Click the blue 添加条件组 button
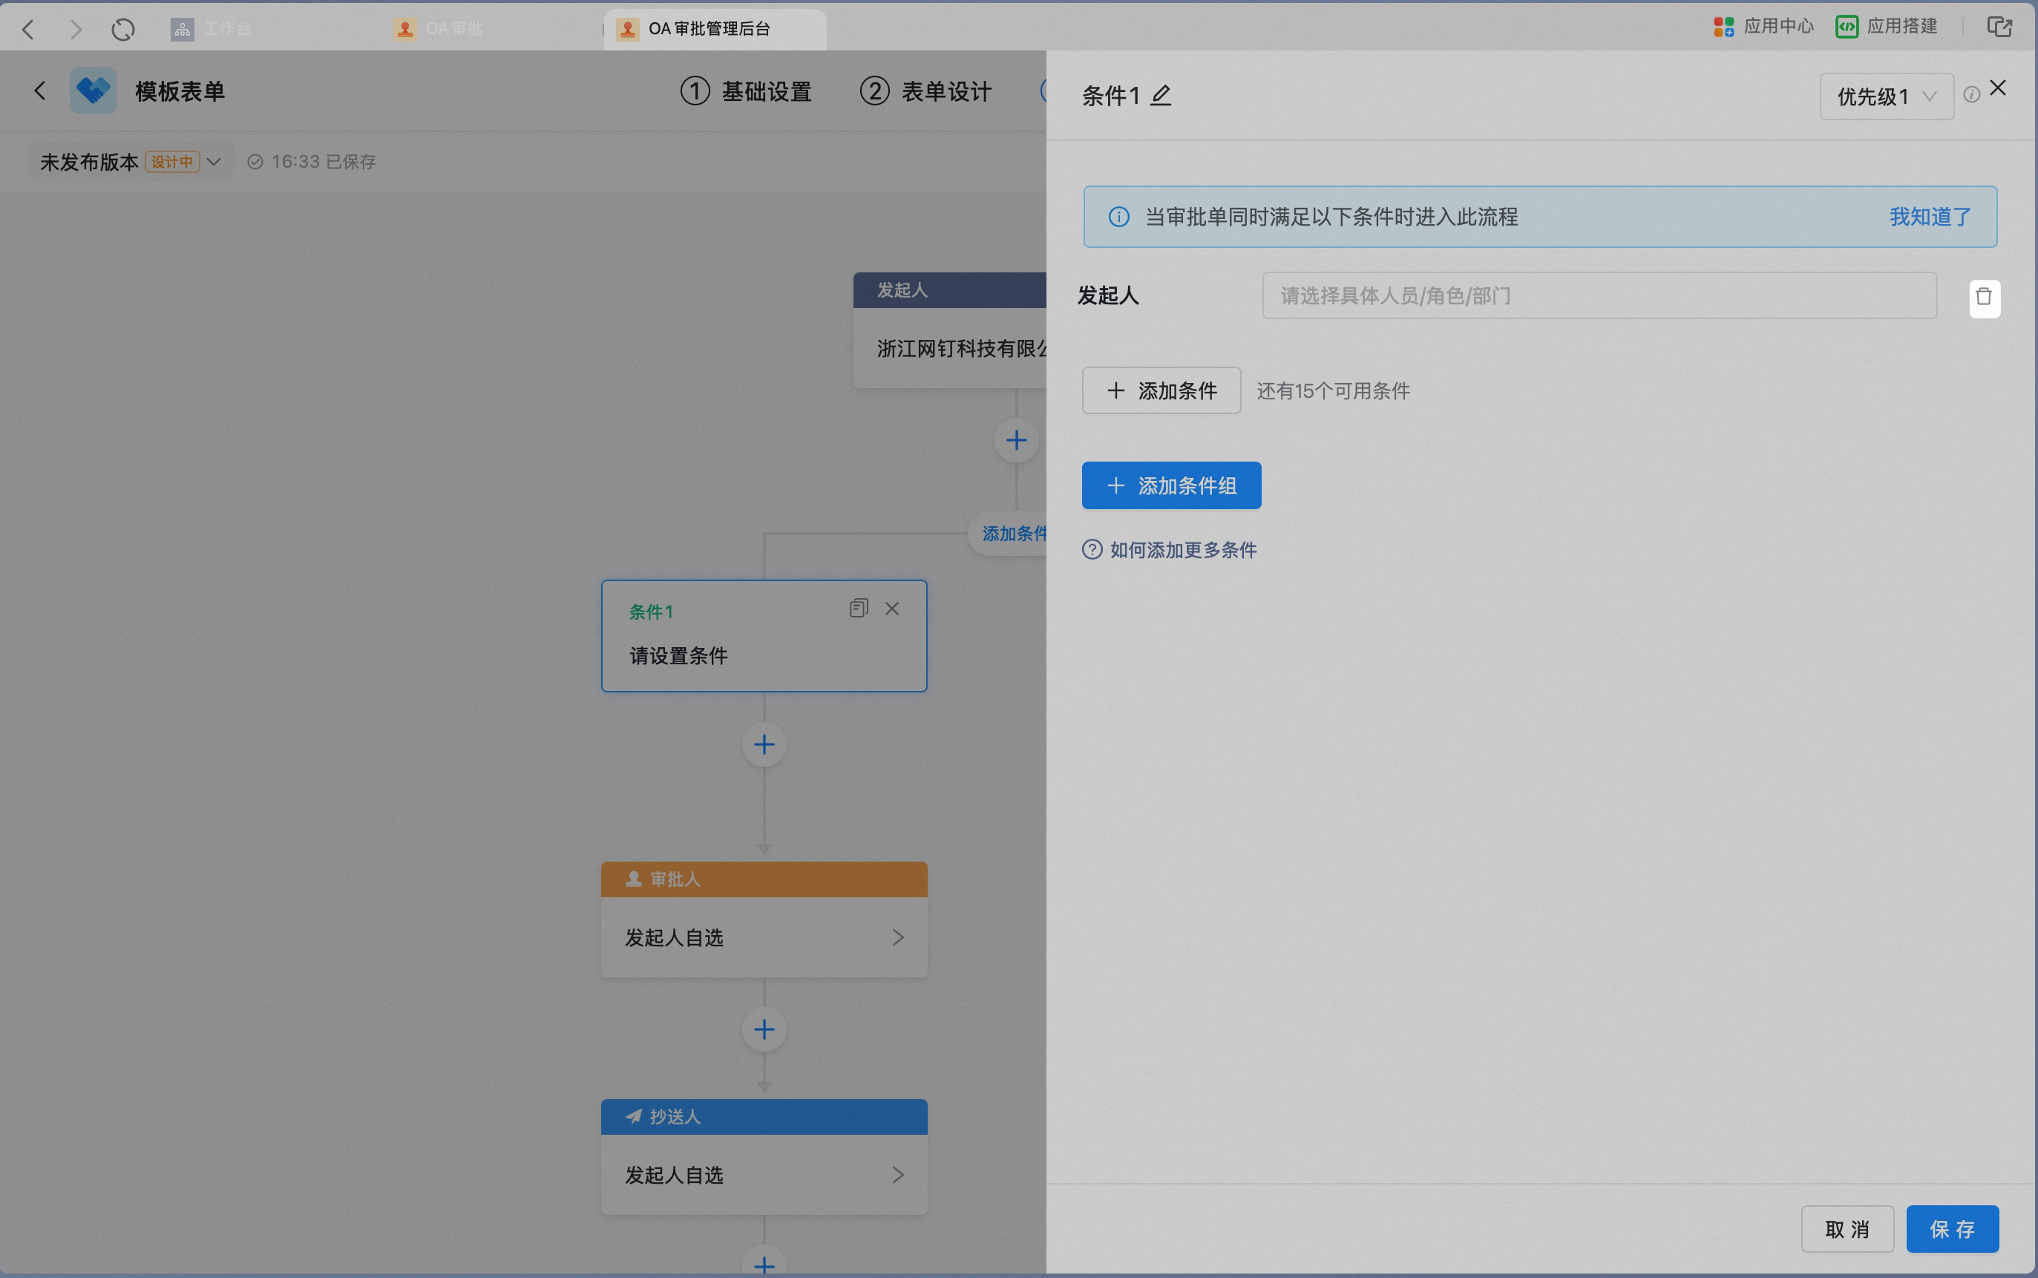The height and width of the screenshot is (1278, 2038). 1172,485
